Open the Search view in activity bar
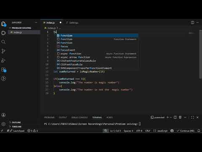Image resolution: width=202 pixels, height=152 pixels. (x=3, y=42)
